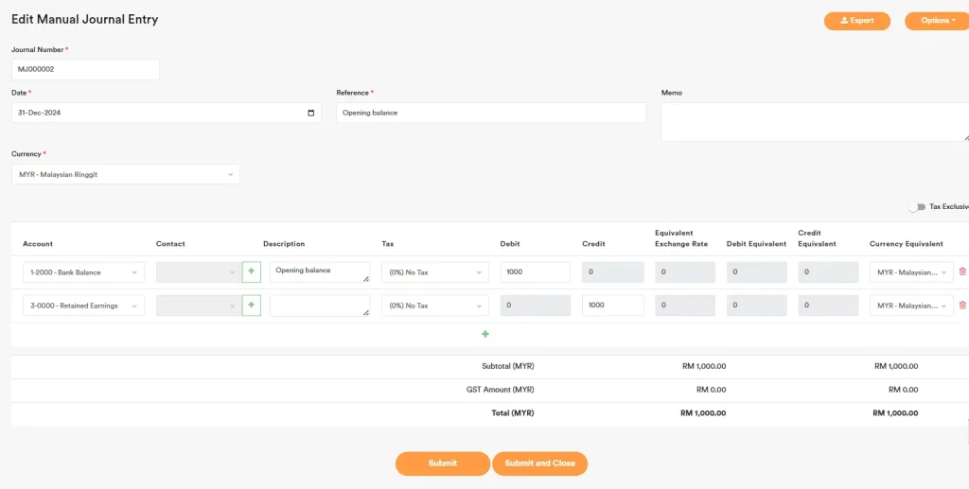Add a new journal line with green plus
The height and width of the screenshot is (489, 969).
point(485,334)
